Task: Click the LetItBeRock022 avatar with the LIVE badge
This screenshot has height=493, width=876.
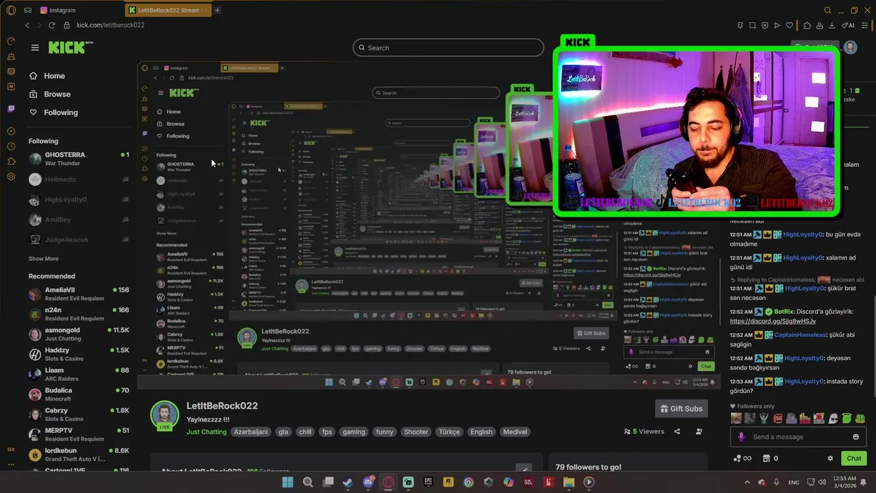Action: click(x=164, y=416)
